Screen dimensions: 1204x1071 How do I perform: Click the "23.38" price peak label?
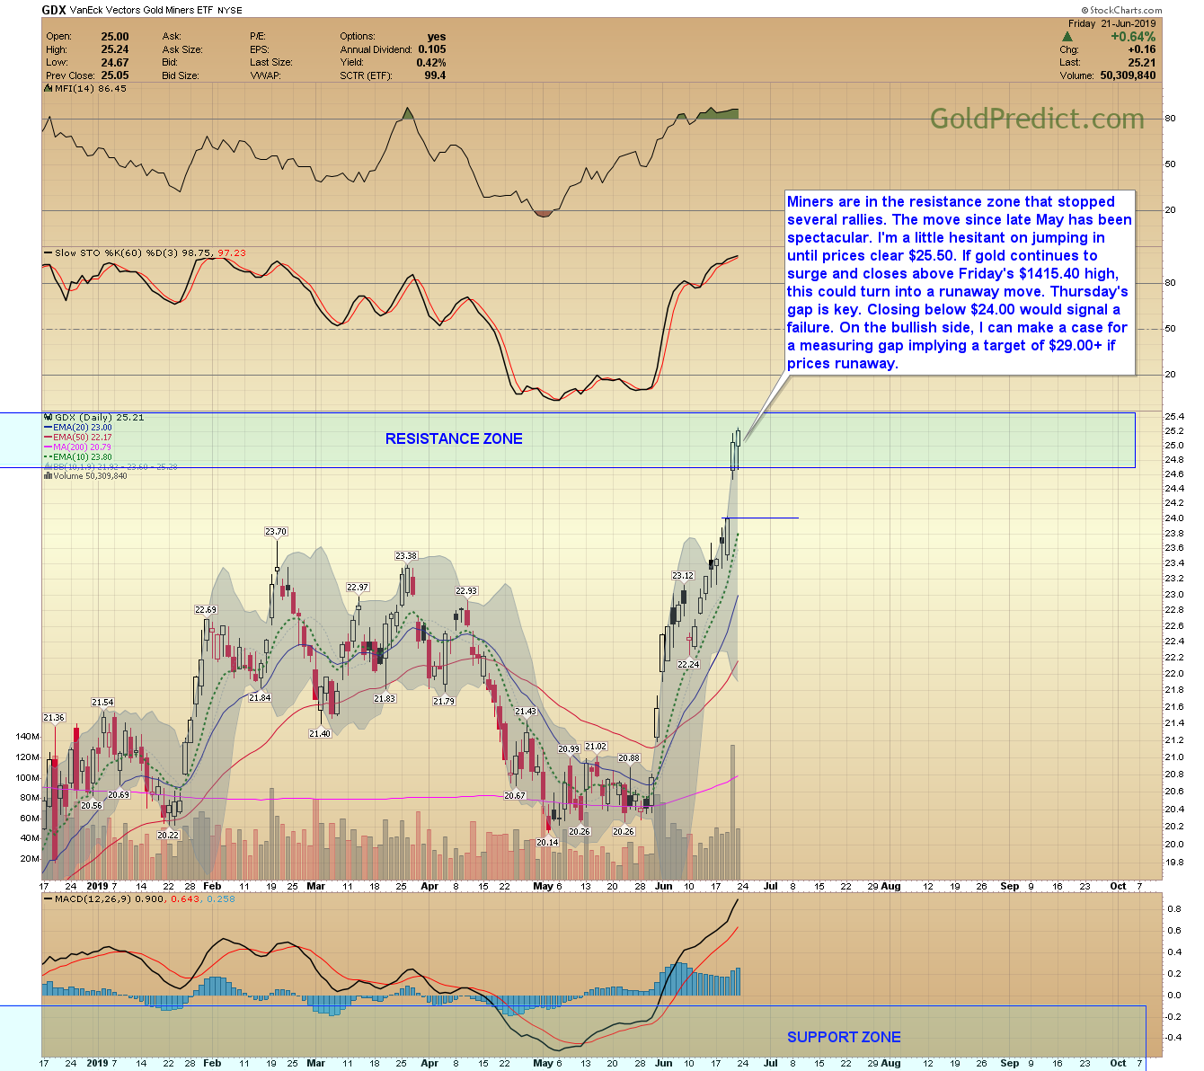406,556
